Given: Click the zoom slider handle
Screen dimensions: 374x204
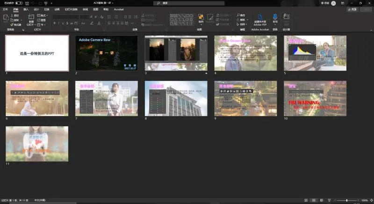Looking at the screenshot, I should (x=346, y=200).
